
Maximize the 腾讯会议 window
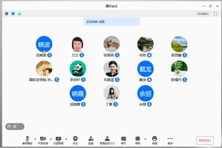(x=210, y=6)
